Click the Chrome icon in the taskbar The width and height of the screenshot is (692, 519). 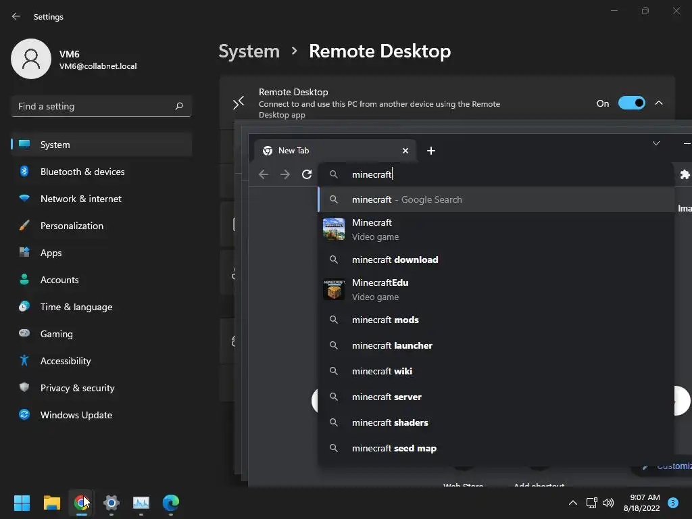point(81,503)
